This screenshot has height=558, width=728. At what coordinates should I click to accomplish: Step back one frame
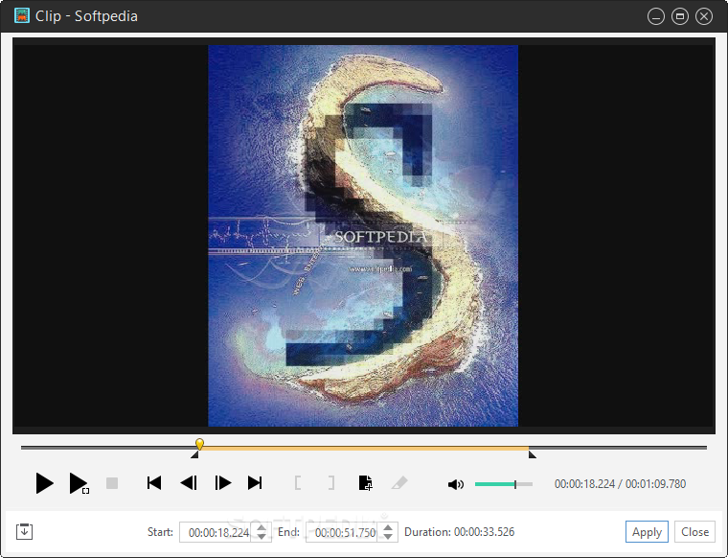pyautogui.click(x=189, y=483)
